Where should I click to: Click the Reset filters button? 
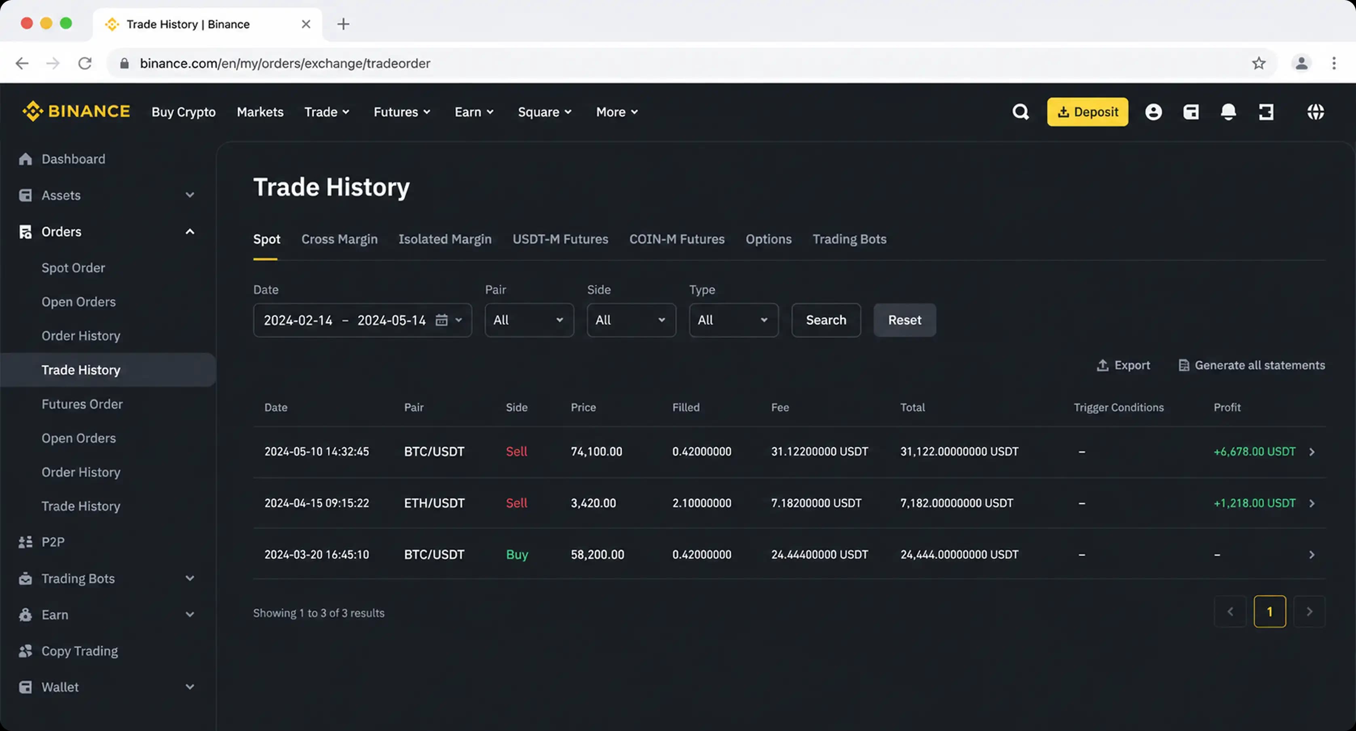(x=904, y=320)
